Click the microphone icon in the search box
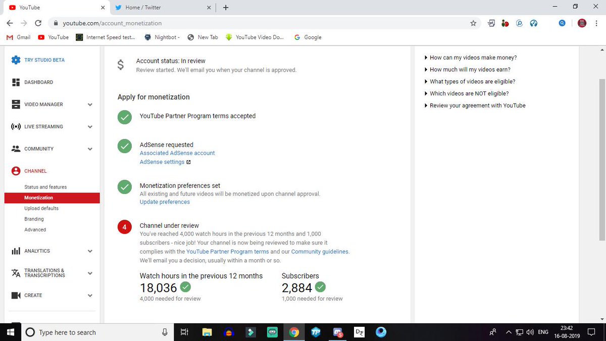606x341 pixels. [x=165, y=332]
